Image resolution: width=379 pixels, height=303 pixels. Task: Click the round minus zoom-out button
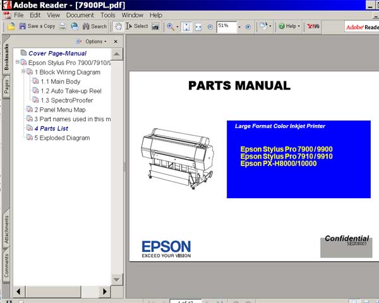210,27
